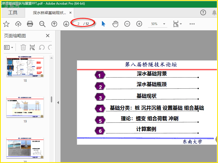
Task: Select the hand pan tool
Action: point(115,24)
